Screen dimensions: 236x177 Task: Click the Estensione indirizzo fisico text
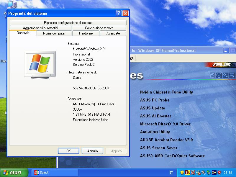pos(91,120)
